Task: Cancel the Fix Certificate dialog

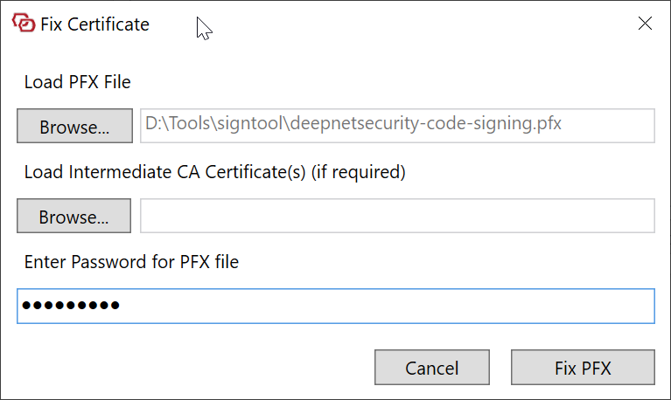Action: coord(432,368)
